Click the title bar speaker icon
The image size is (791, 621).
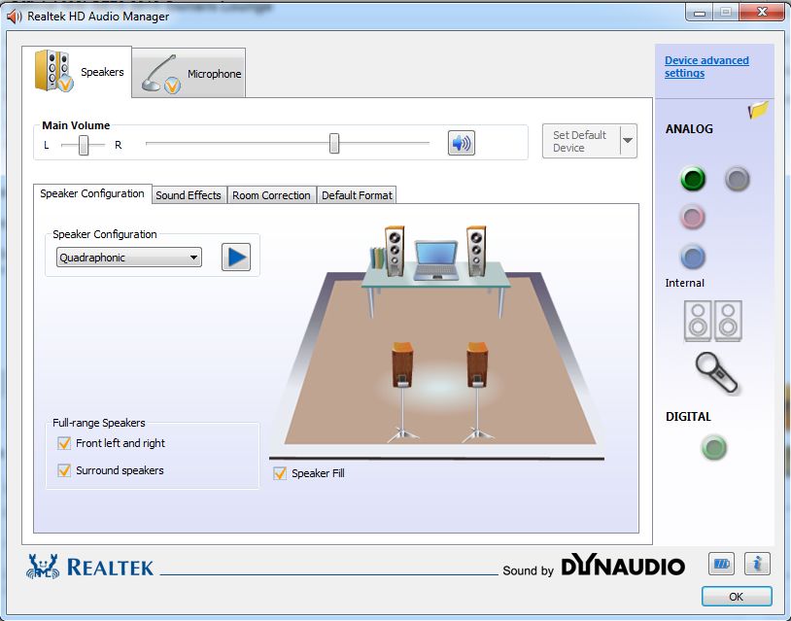click(x=15, y=17)
